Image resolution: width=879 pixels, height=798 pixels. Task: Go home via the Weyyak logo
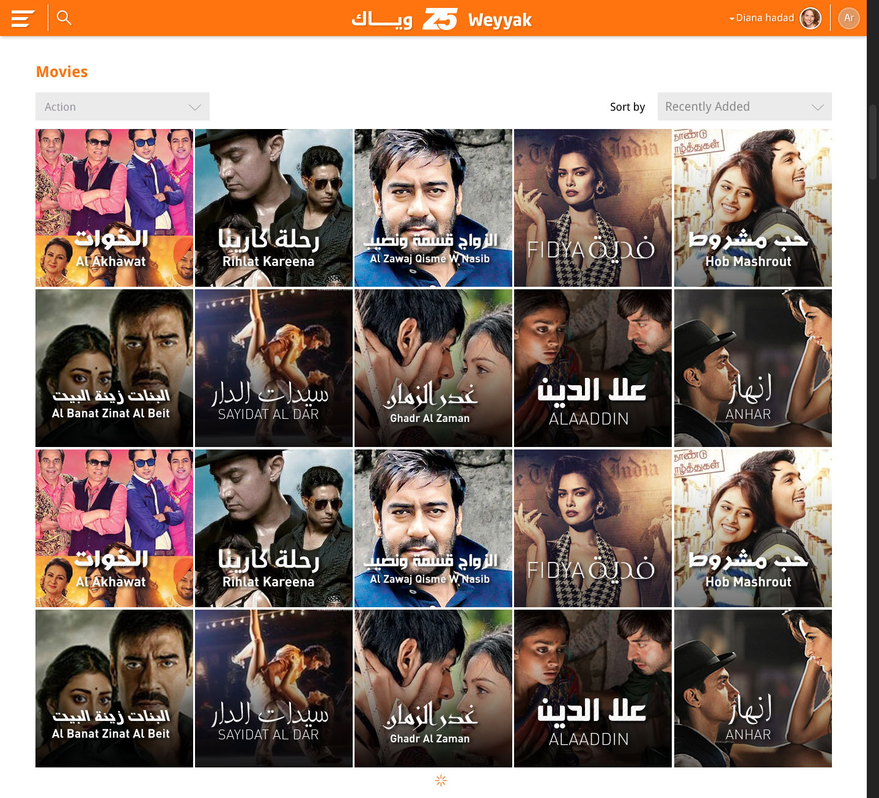[442, 19]
